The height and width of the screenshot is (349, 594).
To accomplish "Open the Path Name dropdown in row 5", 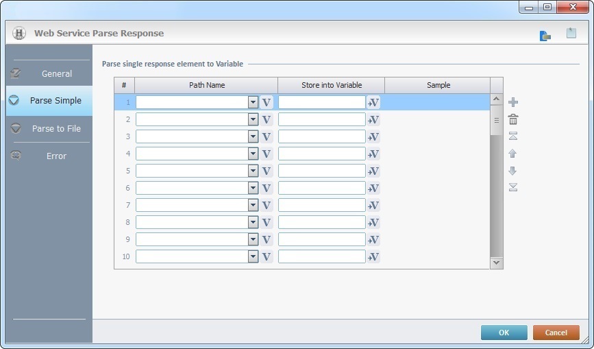I will (x=253, y=171).
